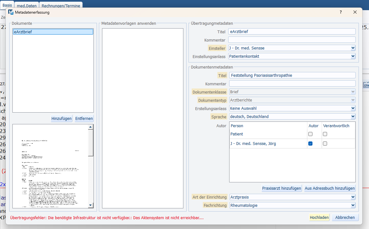Viewport: 369px width, 229px height.
Task: Click the Übertragungmetadaten Kommentar field
Action: [292, 40]
